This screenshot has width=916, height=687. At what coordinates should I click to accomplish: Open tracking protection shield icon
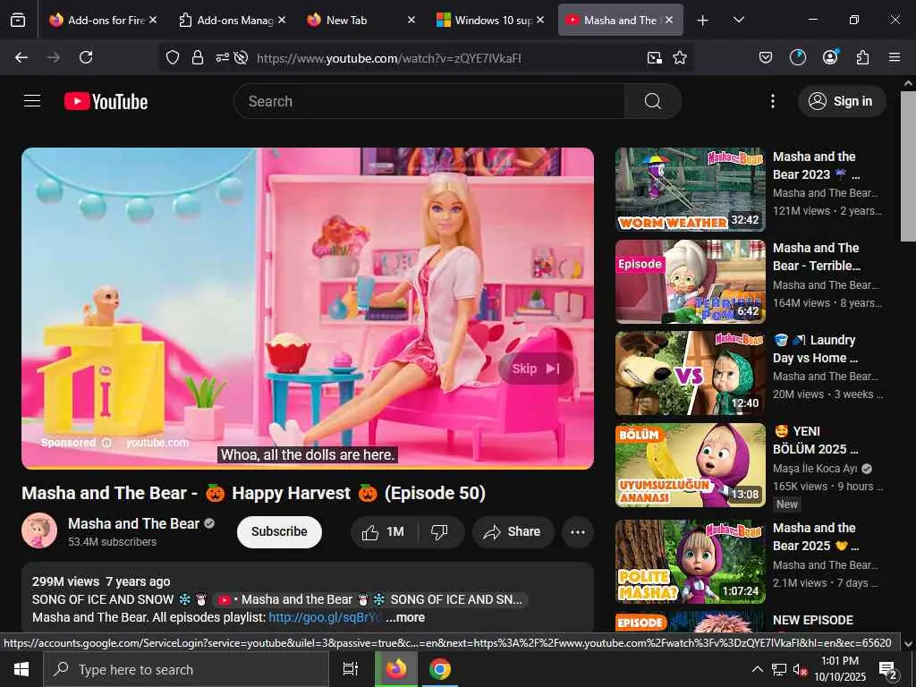[173, 57]
